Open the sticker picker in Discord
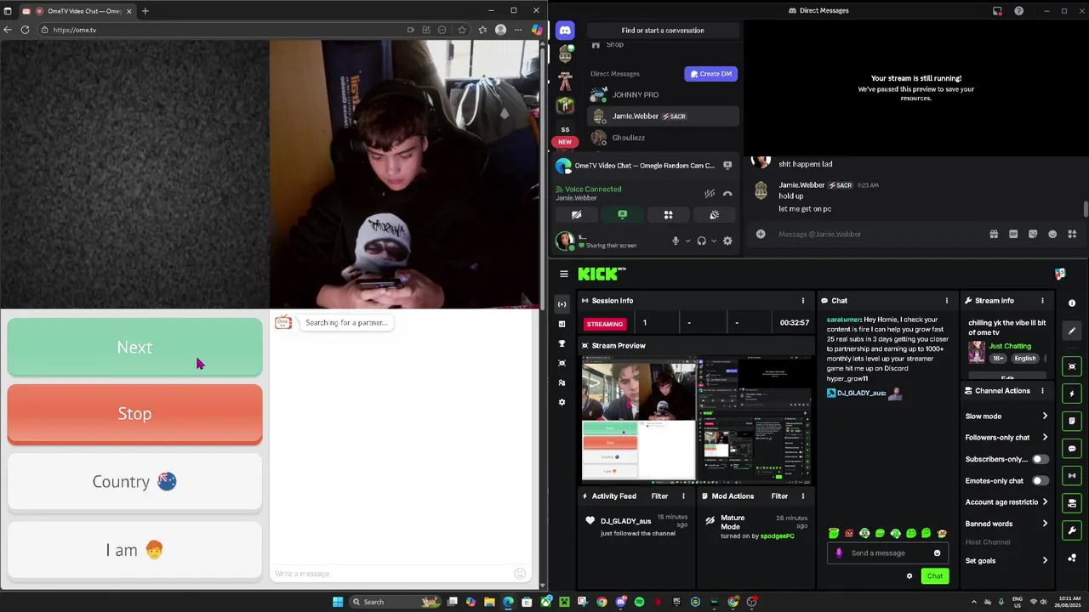The height and width of the screenshot is (612, 1089). [1033, 234]
